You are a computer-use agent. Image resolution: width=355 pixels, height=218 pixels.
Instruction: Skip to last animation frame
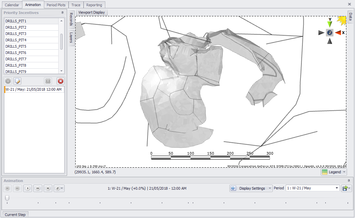pyautogui.click(x=48, y=188)
